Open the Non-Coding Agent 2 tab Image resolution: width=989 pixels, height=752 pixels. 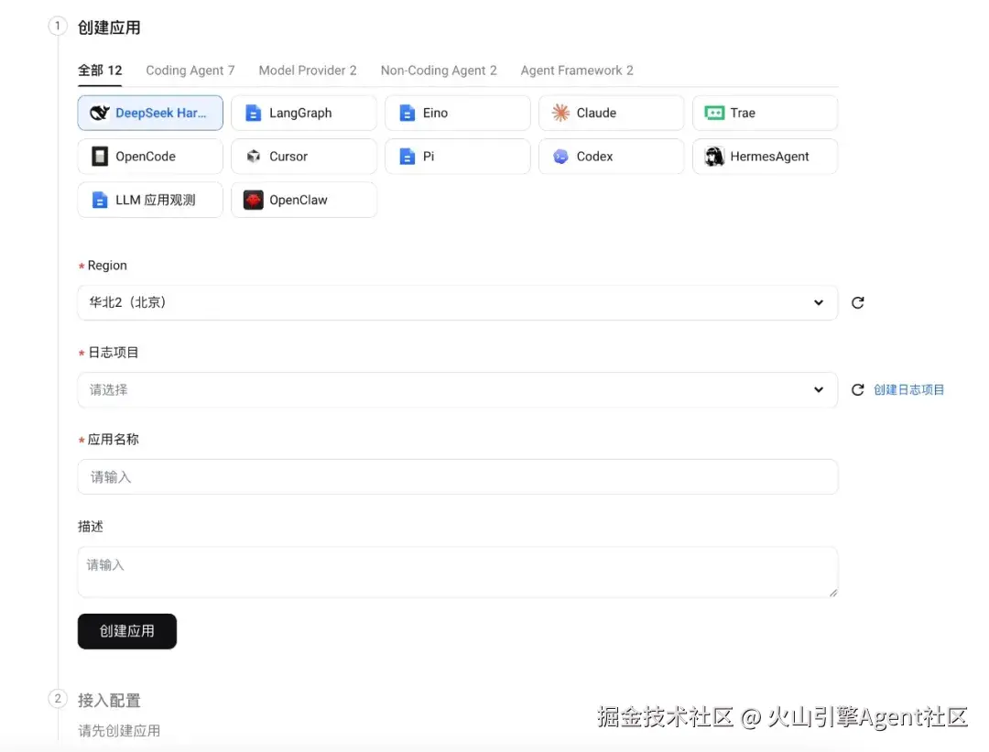tap(439, 71)
